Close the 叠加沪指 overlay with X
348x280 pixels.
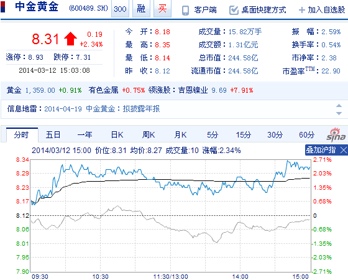343,150
